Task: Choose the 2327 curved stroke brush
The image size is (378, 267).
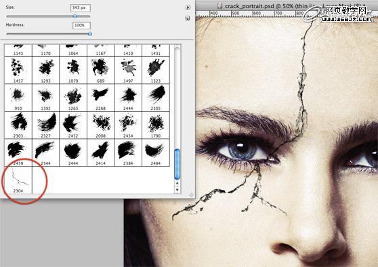Action: (46, 125)
